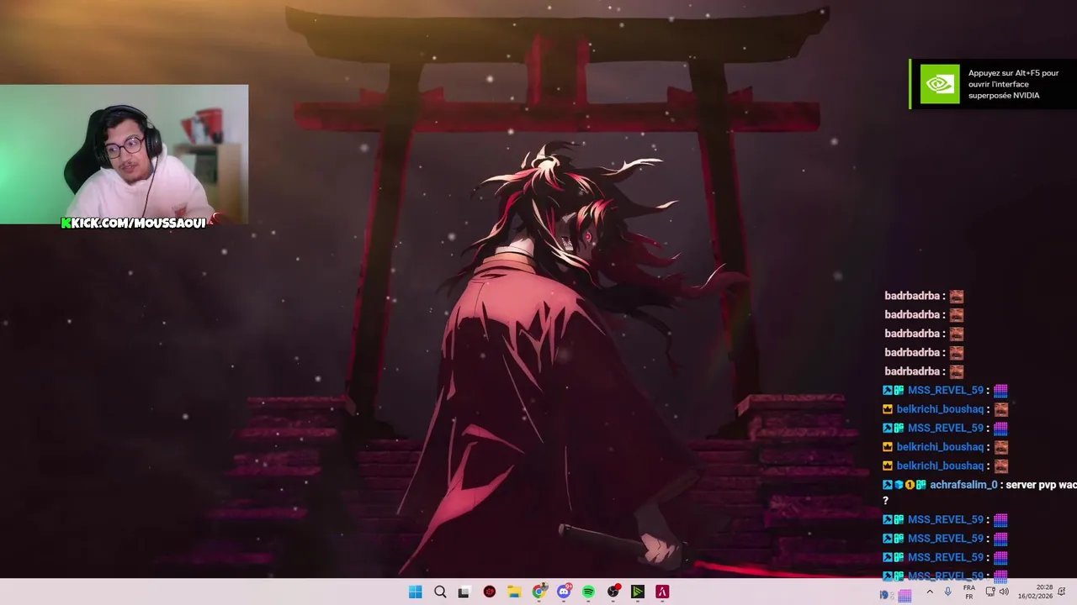The height and width of the screenshot is (605, 1077).
Task: Open notification bell in taskbar
Action: [1062, 592]
